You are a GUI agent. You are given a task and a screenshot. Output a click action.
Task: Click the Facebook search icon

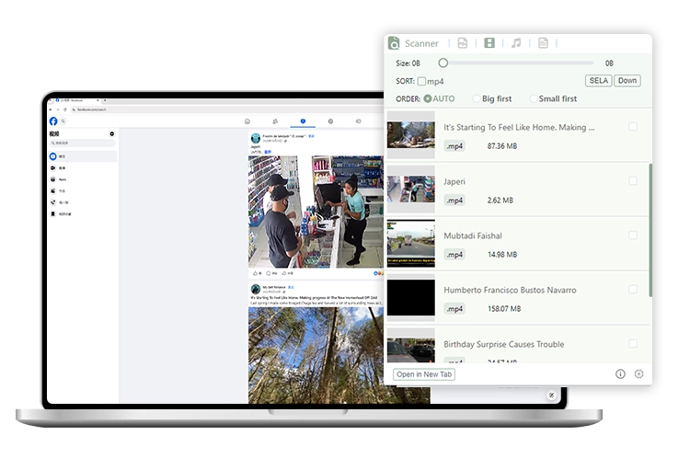tap(63, 121)
